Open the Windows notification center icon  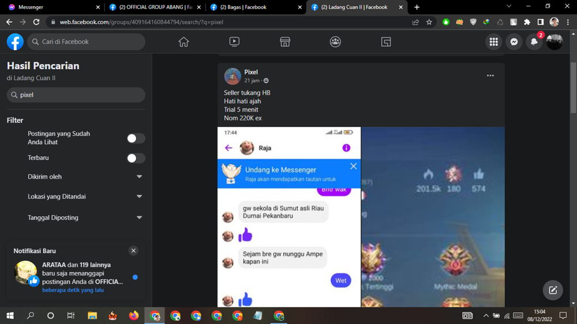click(x=563, y=315)
